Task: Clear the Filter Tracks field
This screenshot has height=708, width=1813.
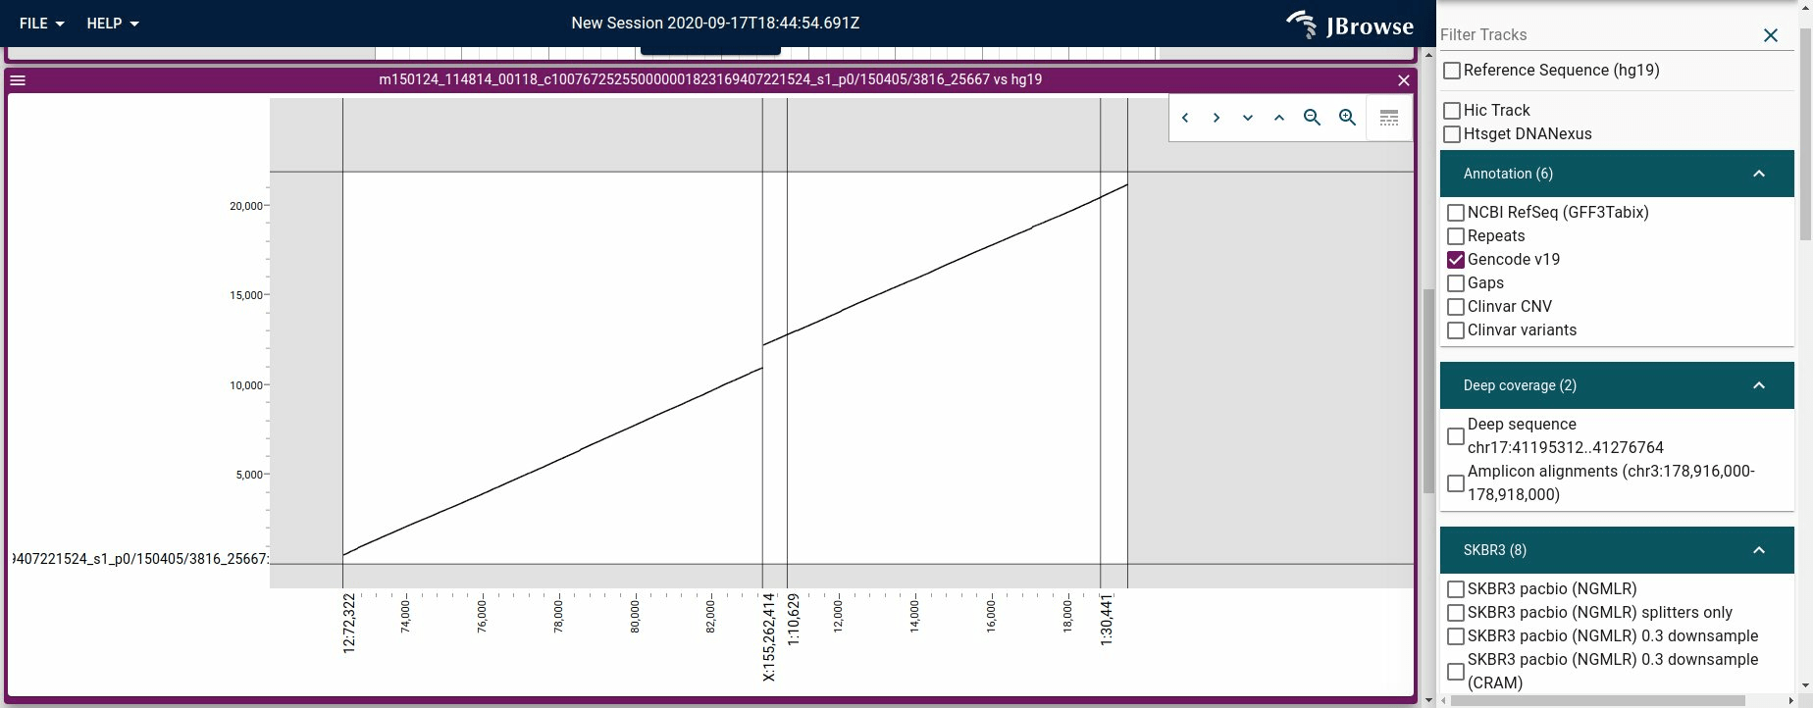Action: 1771,35
